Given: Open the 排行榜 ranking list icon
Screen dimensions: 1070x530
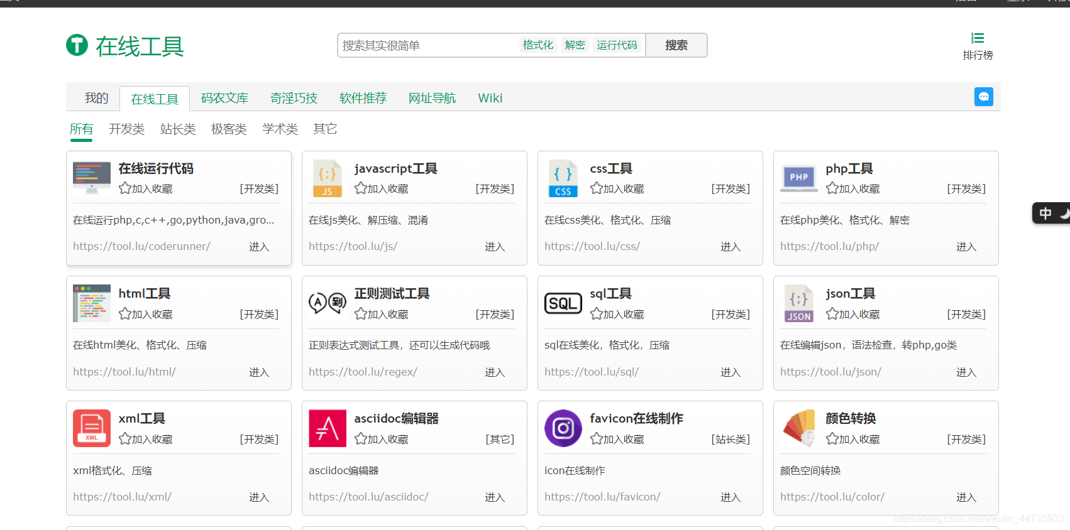Looking at the screenshot, I should point(978,38).
